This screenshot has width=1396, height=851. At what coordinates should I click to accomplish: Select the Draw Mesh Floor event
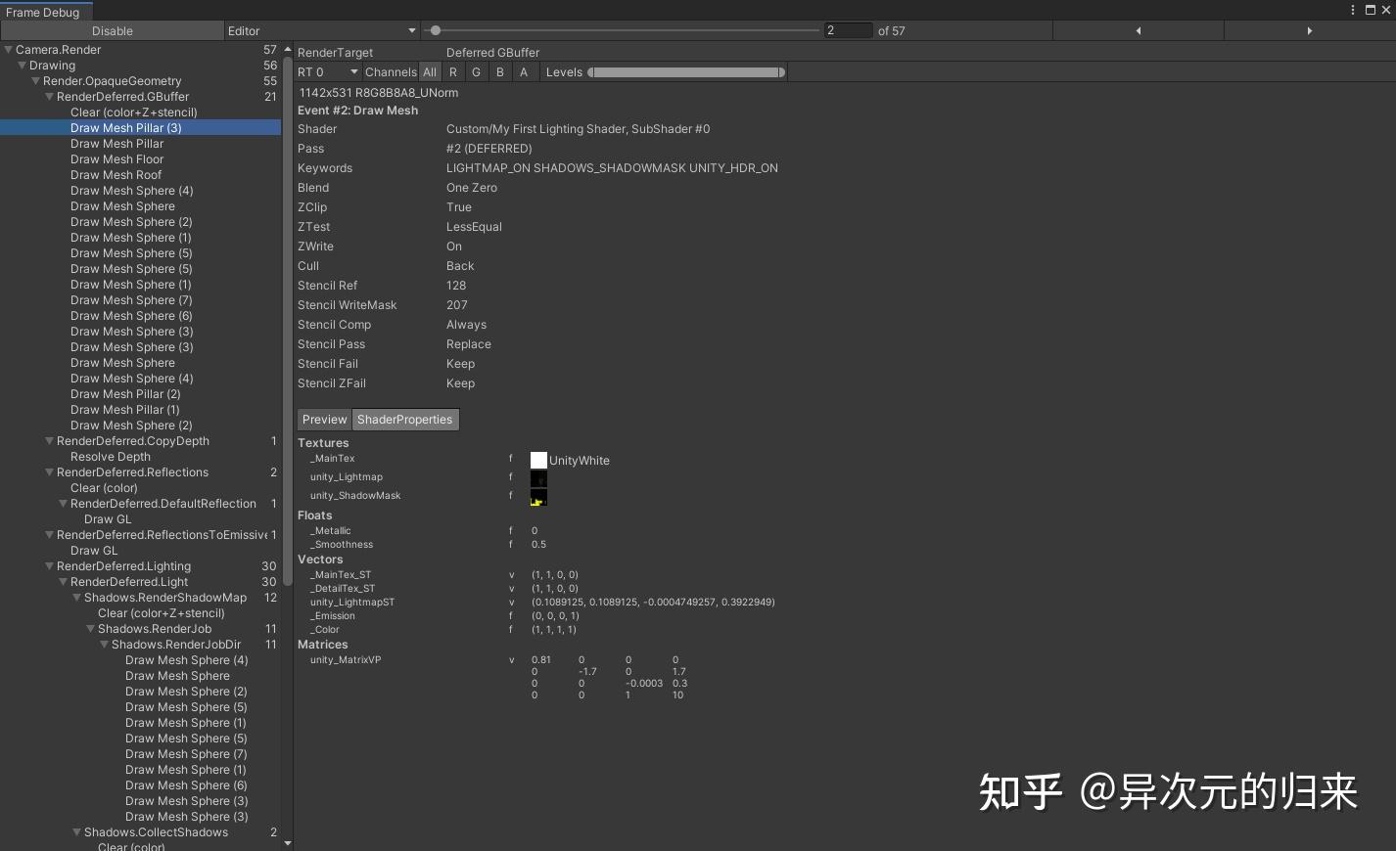[x=116, y=158]
